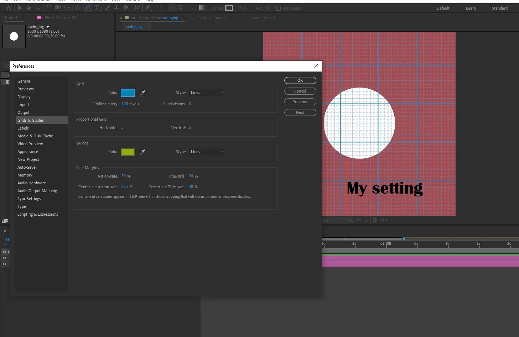Close the Composition swinging tab with its x
Image resolution: width=519 pixels, height=337 pixels.
[x=120, y=18]
